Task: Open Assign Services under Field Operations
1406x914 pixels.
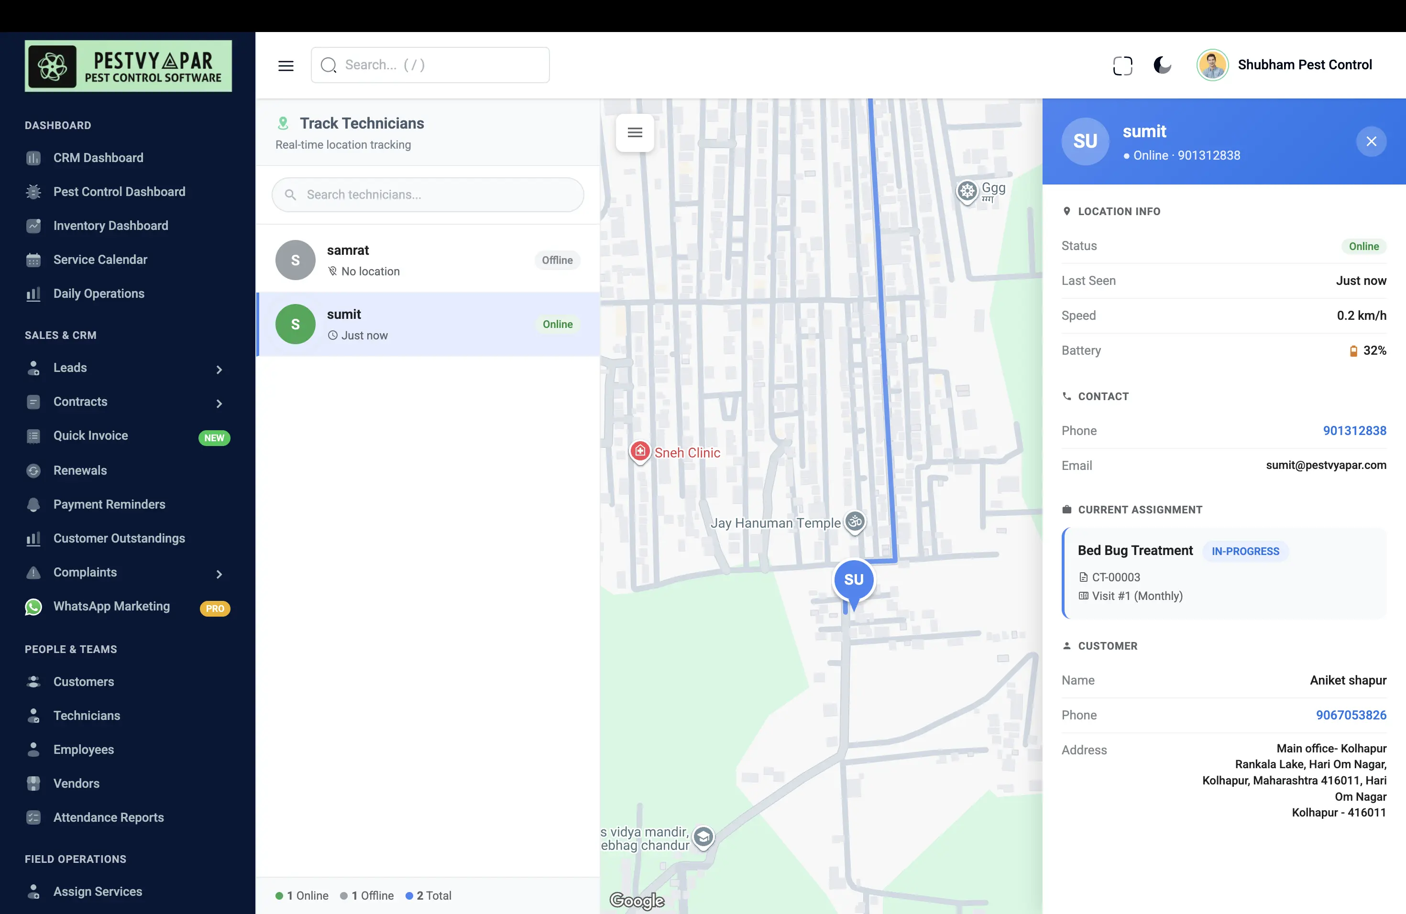Action: (x=98, y=892)
